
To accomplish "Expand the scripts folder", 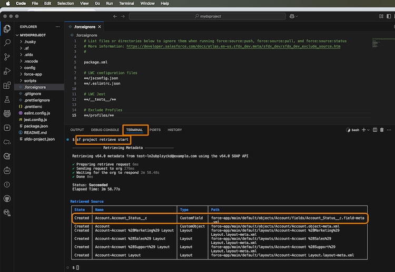I will tap(30, 81).
